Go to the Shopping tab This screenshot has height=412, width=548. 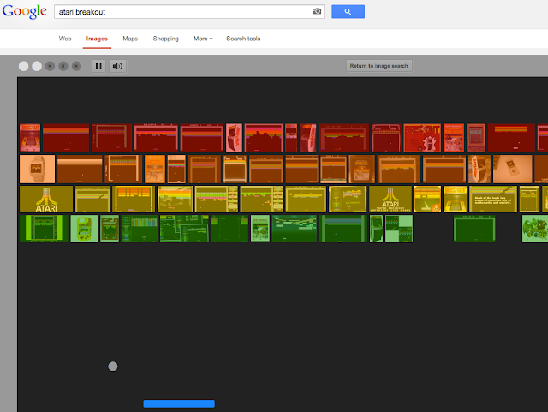coord(165,39)
